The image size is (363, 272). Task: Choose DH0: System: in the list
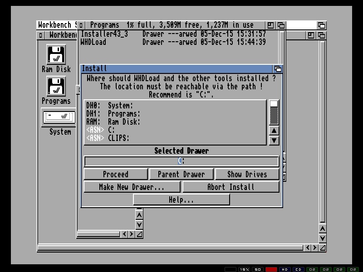[175, 106]
